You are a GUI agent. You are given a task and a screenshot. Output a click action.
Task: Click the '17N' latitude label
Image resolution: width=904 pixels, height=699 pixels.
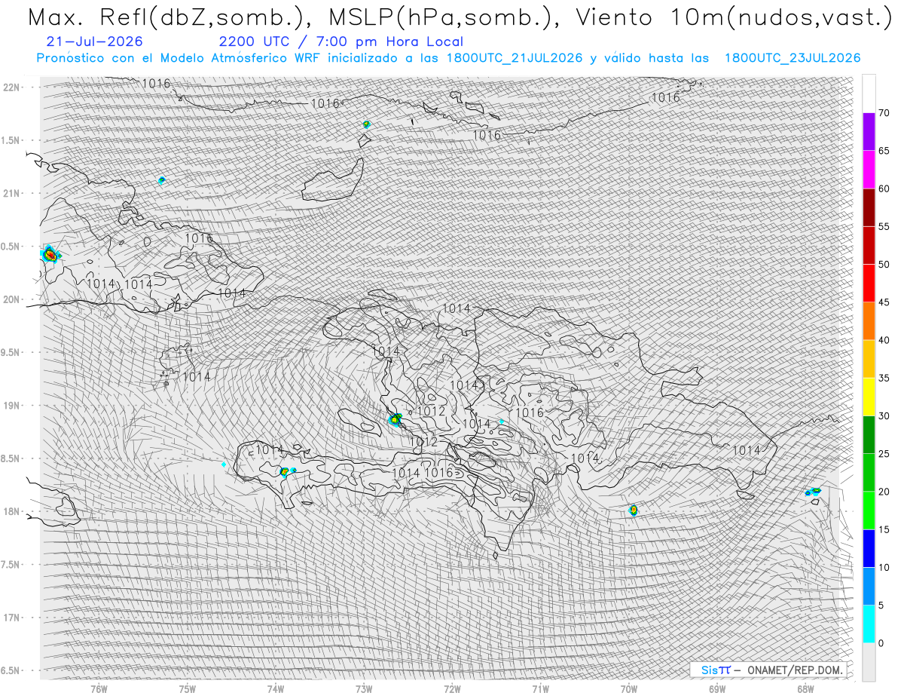[x=11, y=618]
